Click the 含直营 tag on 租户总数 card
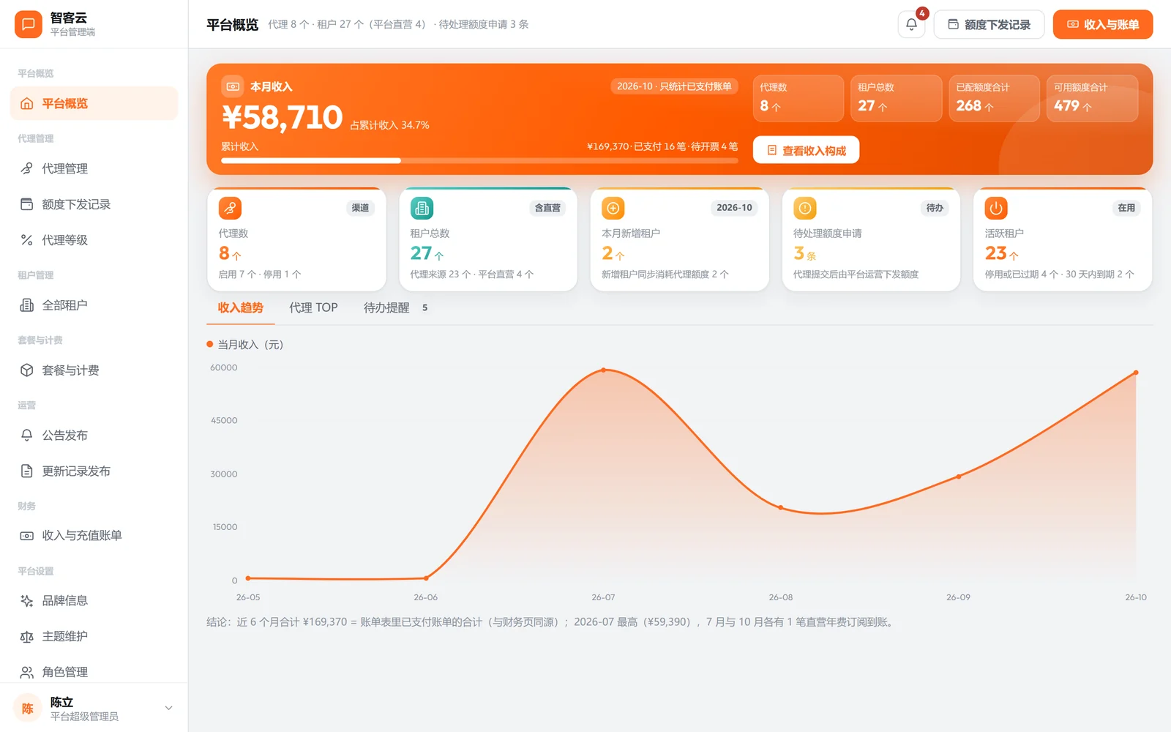This screenshot has height=732, width=1171. (547, 208)
